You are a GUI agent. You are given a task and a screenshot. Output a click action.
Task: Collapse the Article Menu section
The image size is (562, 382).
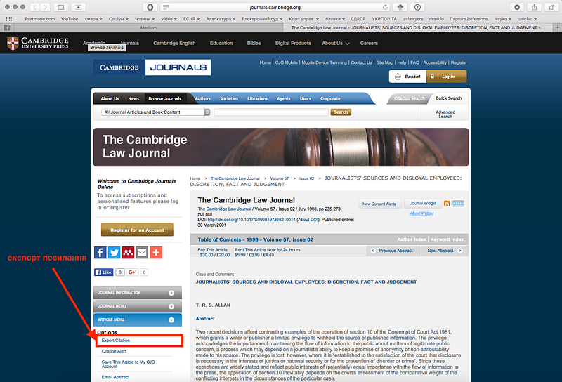137,320
